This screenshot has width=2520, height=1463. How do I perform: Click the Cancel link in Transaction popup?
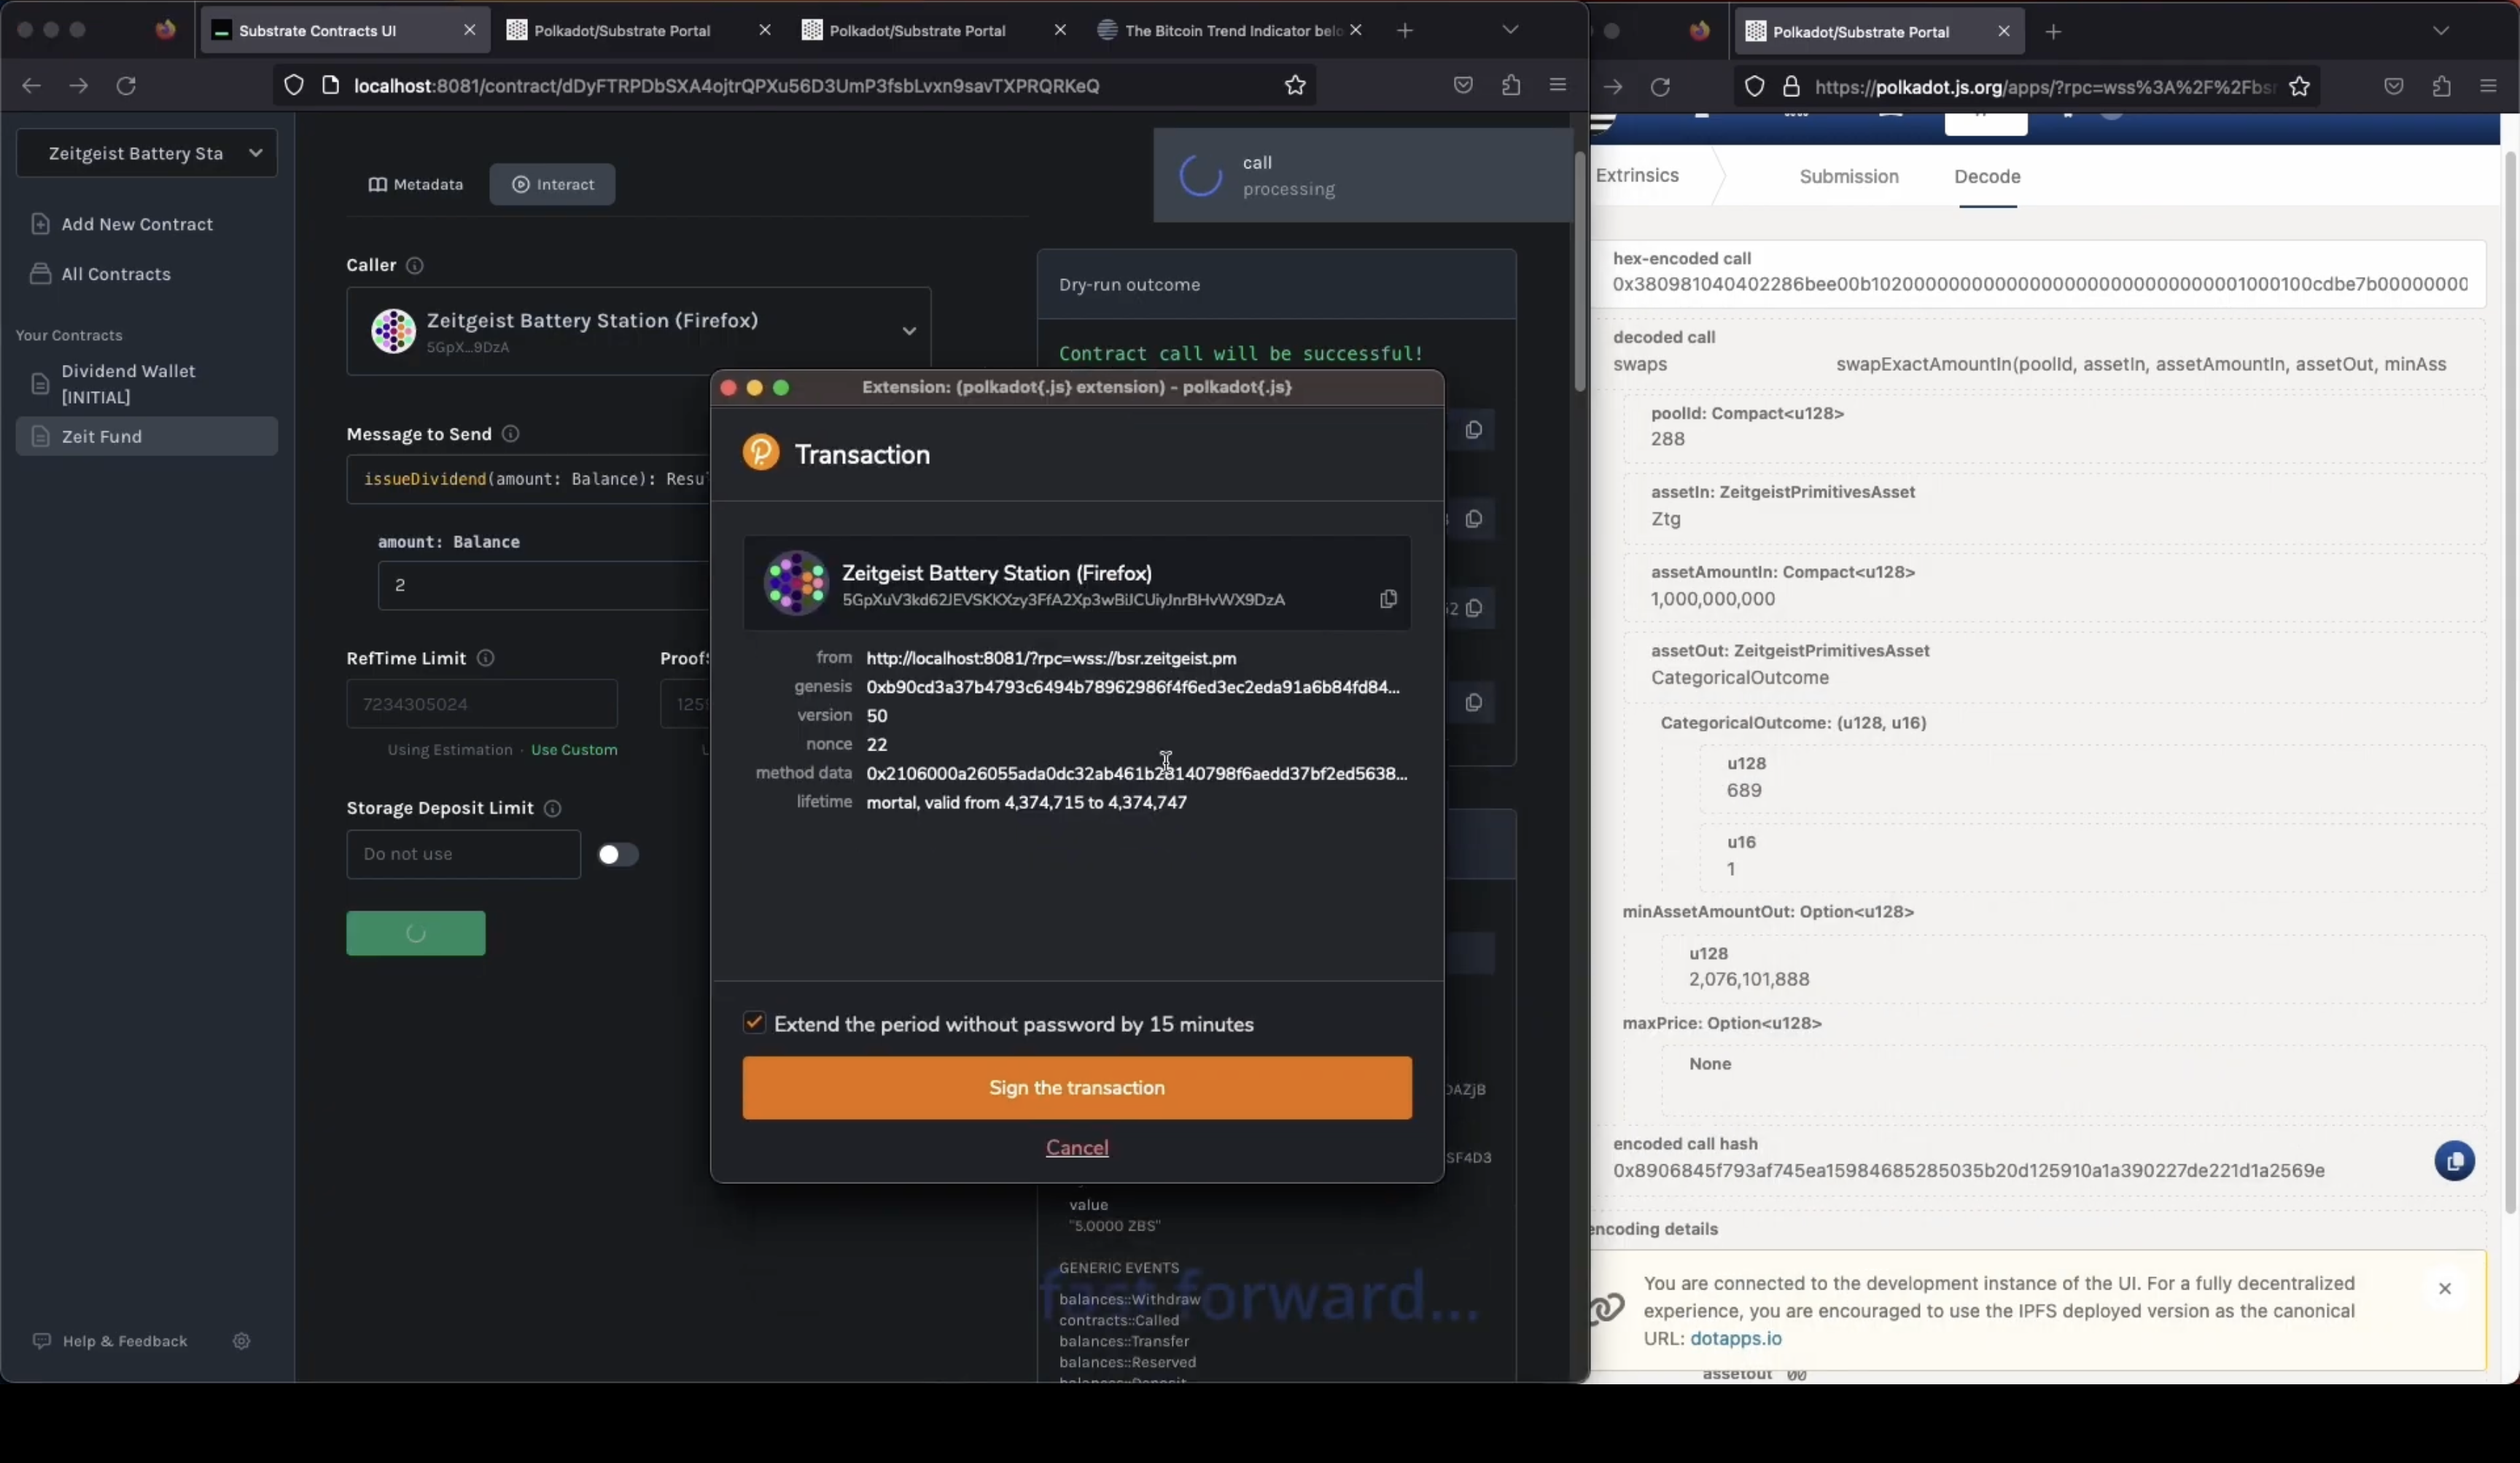click(1076, 1148)
